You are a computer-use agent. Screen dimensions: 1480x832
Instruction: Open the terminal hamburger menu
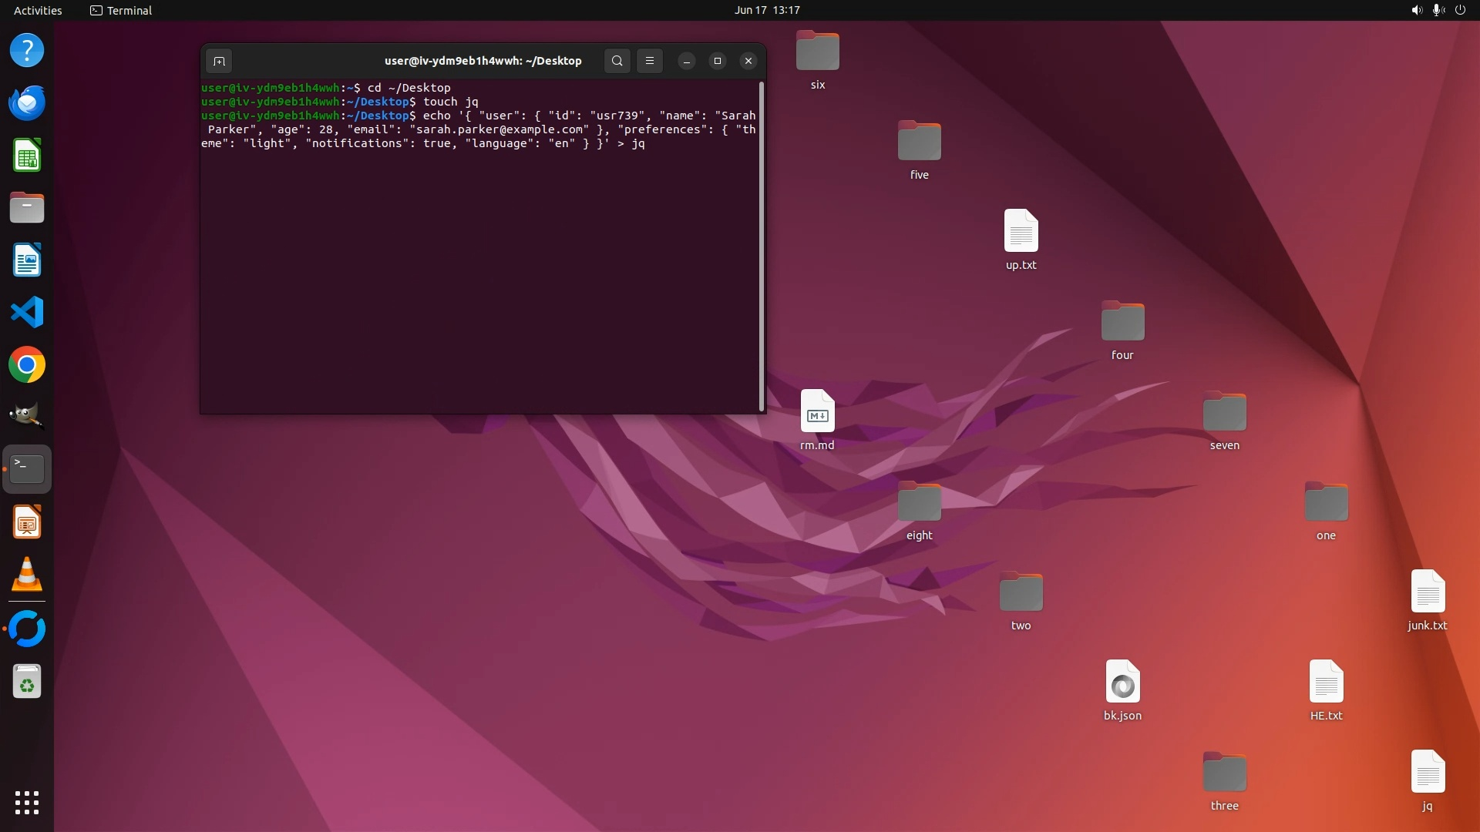click(650, 61)
